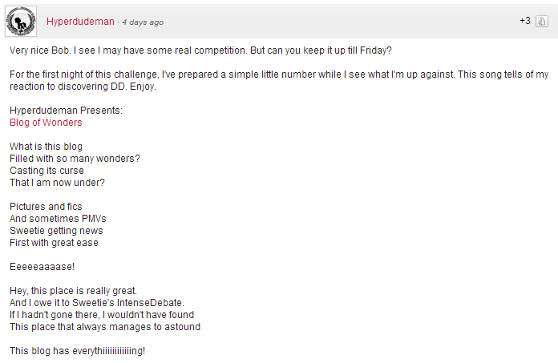Screen dimensions: 558x363
Task: Like the comment with thumbs-up icon
Action: 542,22
